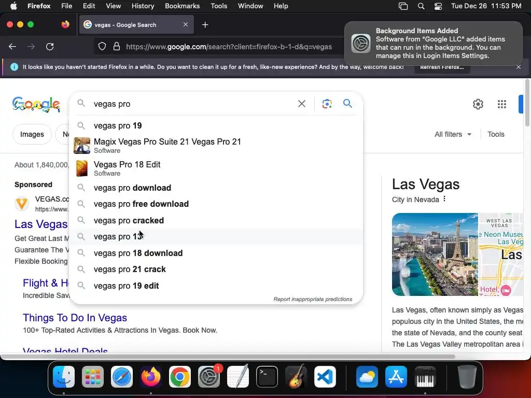531x398 pixels.
Task: Select suggestion vegas pro 21 crack
Action: 216,269
